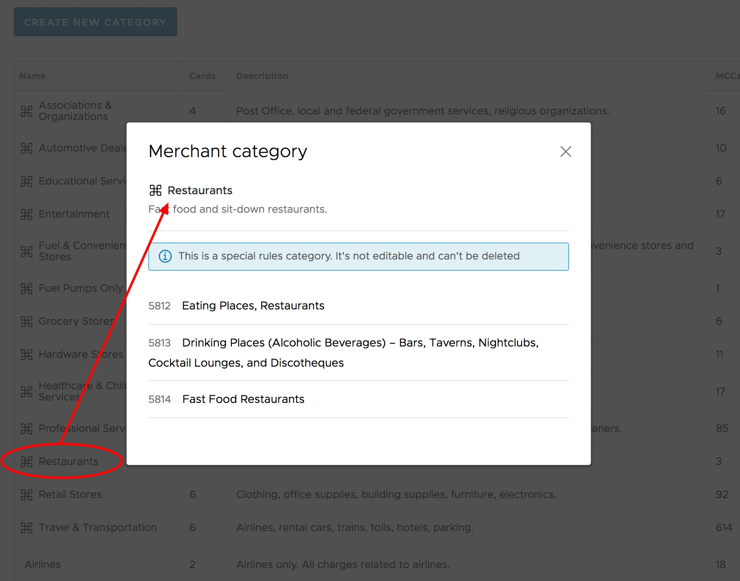740x581 pixels.
Task: Click the icon beside Grocery Stores
Action: click(27, 321)
